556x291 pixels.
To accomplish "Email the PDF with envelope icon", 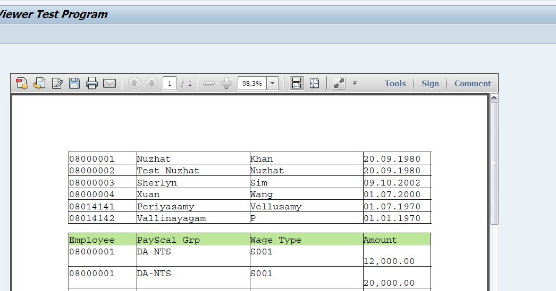I will click(109, 83).
